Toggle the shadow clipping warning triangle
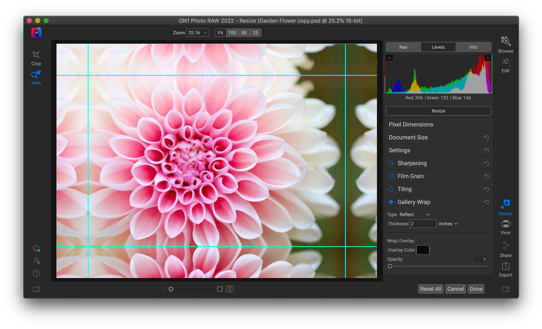Image resolution: width=542 pixels, height=329 pixels. [389, 58]
